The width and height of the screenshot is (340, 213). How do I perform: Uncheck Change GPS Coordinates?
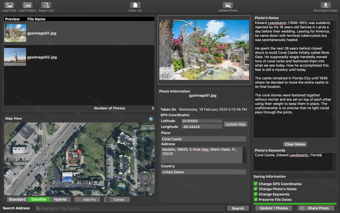[255, 184]
